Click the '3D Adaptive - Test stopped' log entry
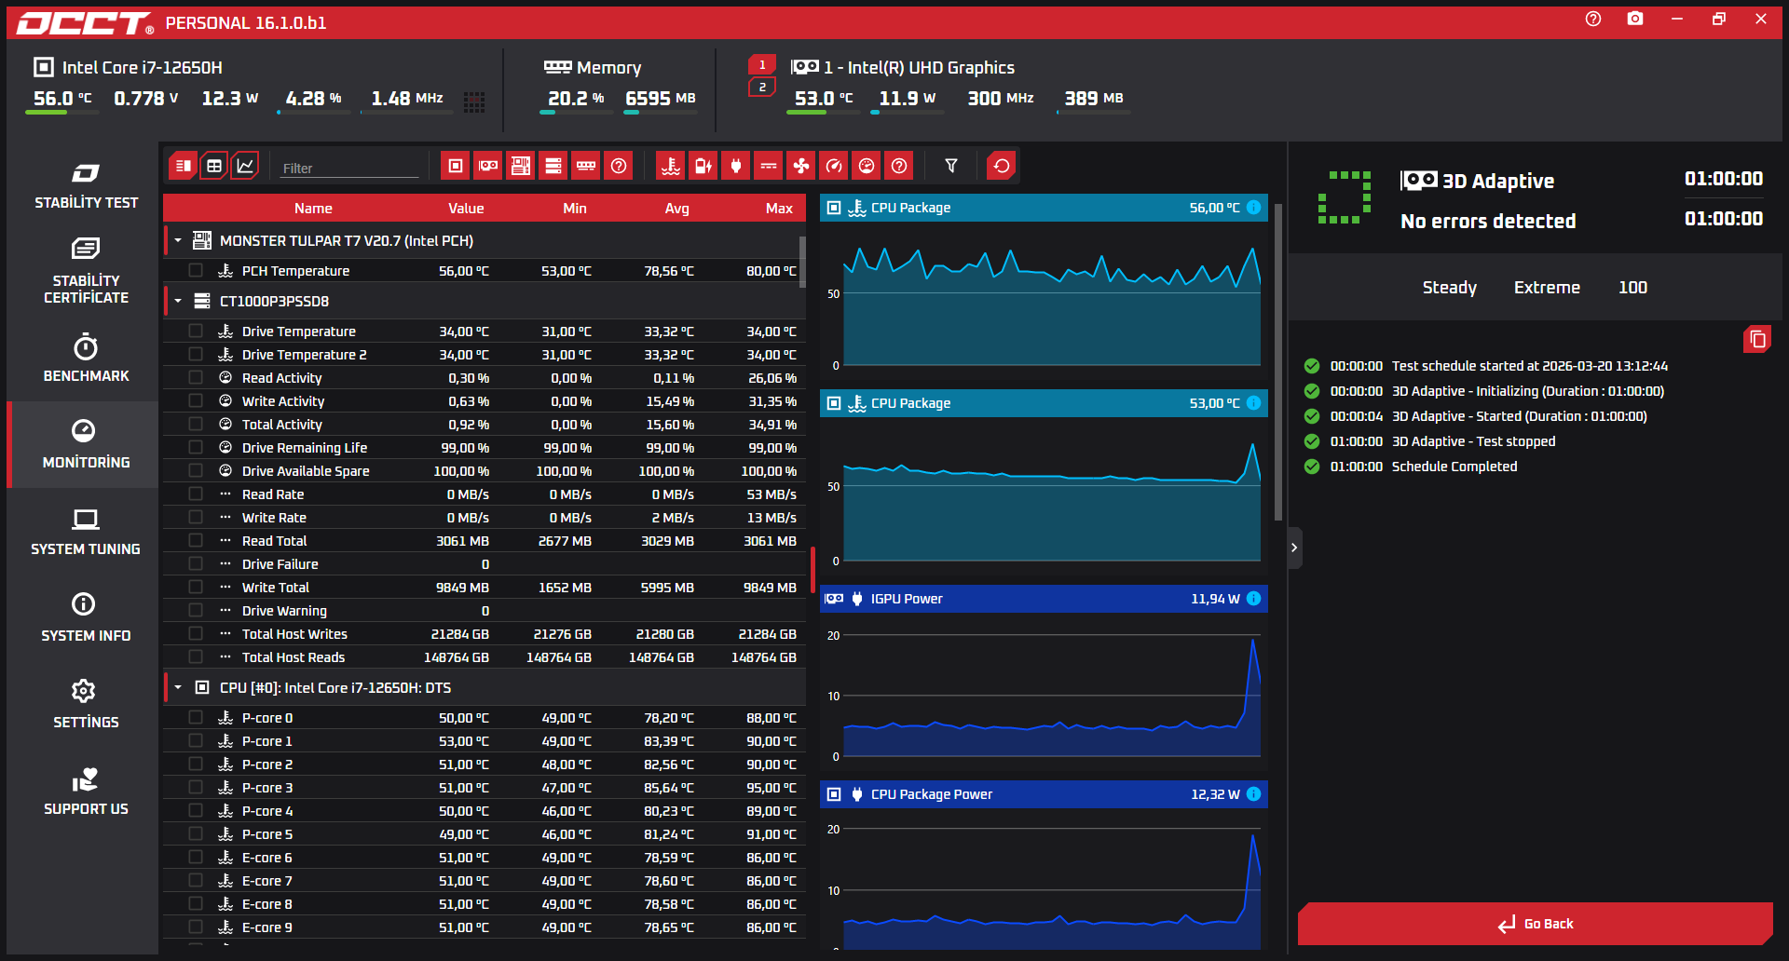 pyautogui.click(x=1474, y=441)
